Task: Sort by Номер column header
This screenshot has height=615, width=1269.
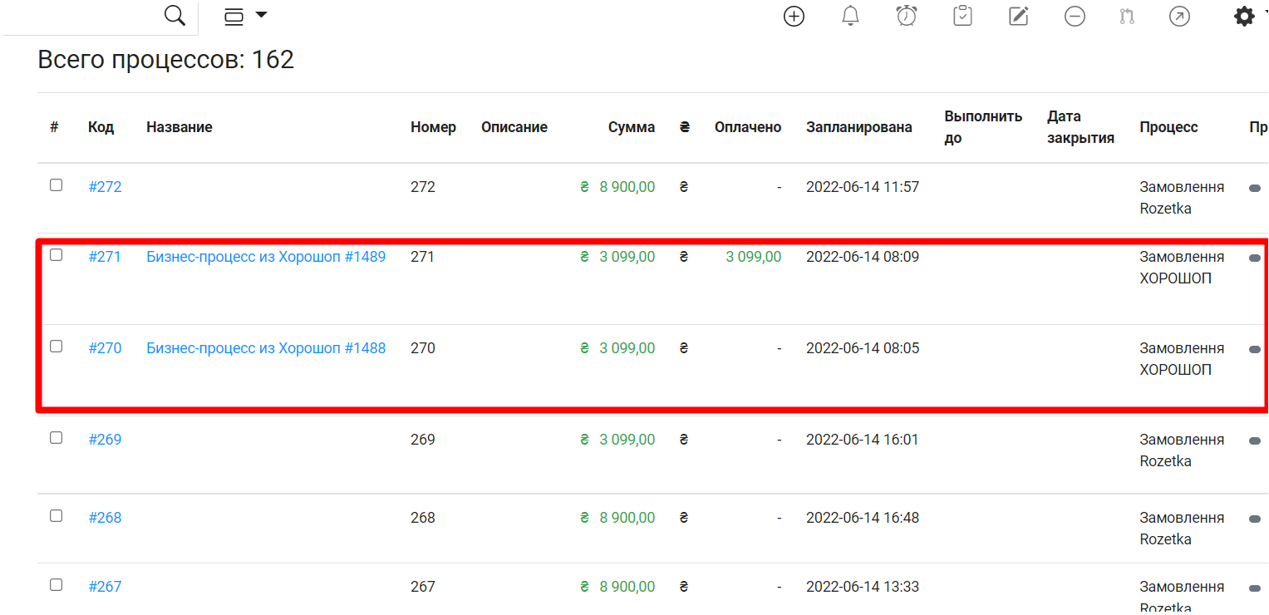Action: tap(433, 127)
